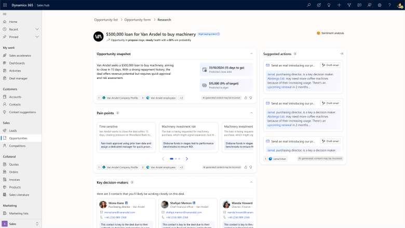This screenshot has height=228, width=405.
Task: Select Opportunities in the sidebar
Action: click(x=21, y=138)
